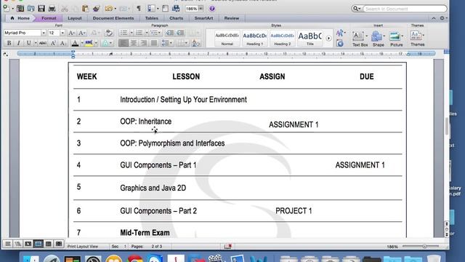Apply the yellow text highlight color

[89, 44]
